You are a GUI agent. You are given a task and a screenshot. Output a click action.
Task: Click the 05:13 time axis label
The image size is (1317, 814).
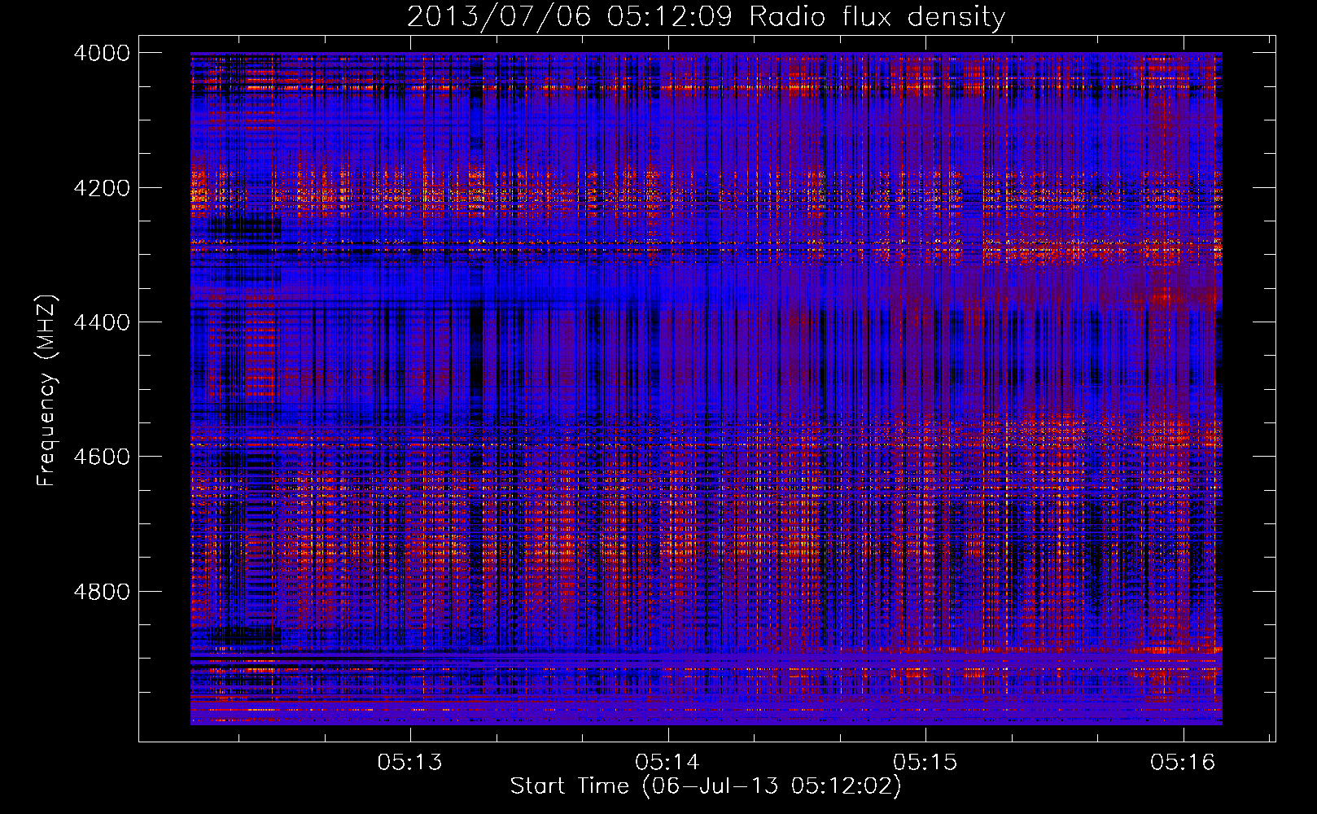410,763
